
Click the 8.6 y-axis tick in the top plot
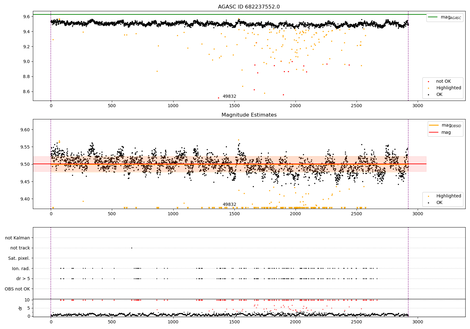[27, 92]
